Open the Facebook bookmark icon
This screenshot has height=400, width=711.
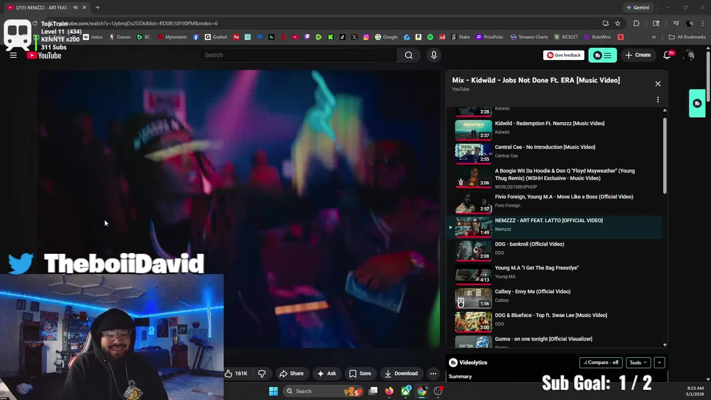click(196, 37)
